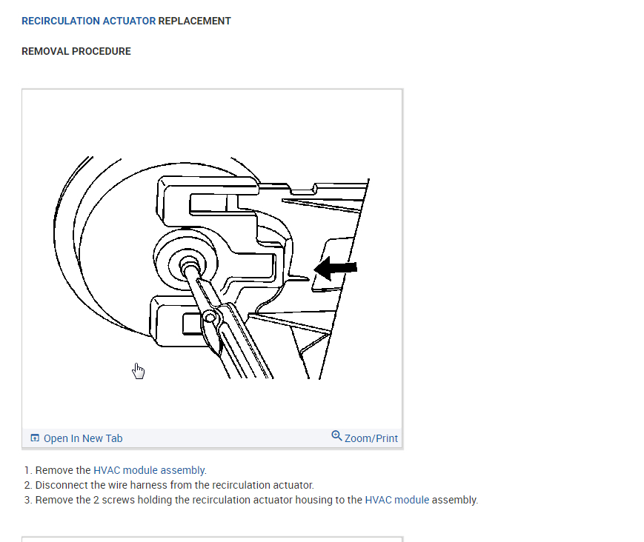Click the Open In New Tab icon
644x542 pixels.
coord(35,438)
